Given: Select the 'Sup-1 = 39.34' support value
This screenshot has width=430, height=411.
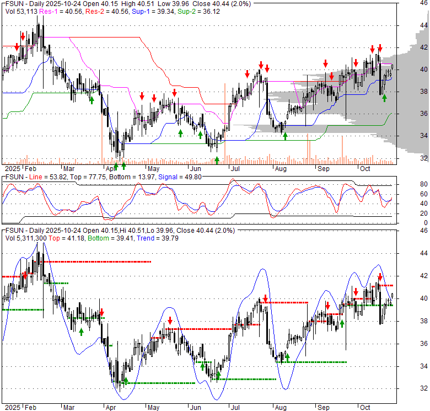Looking at the screenshot, I should tap(153, 12).
